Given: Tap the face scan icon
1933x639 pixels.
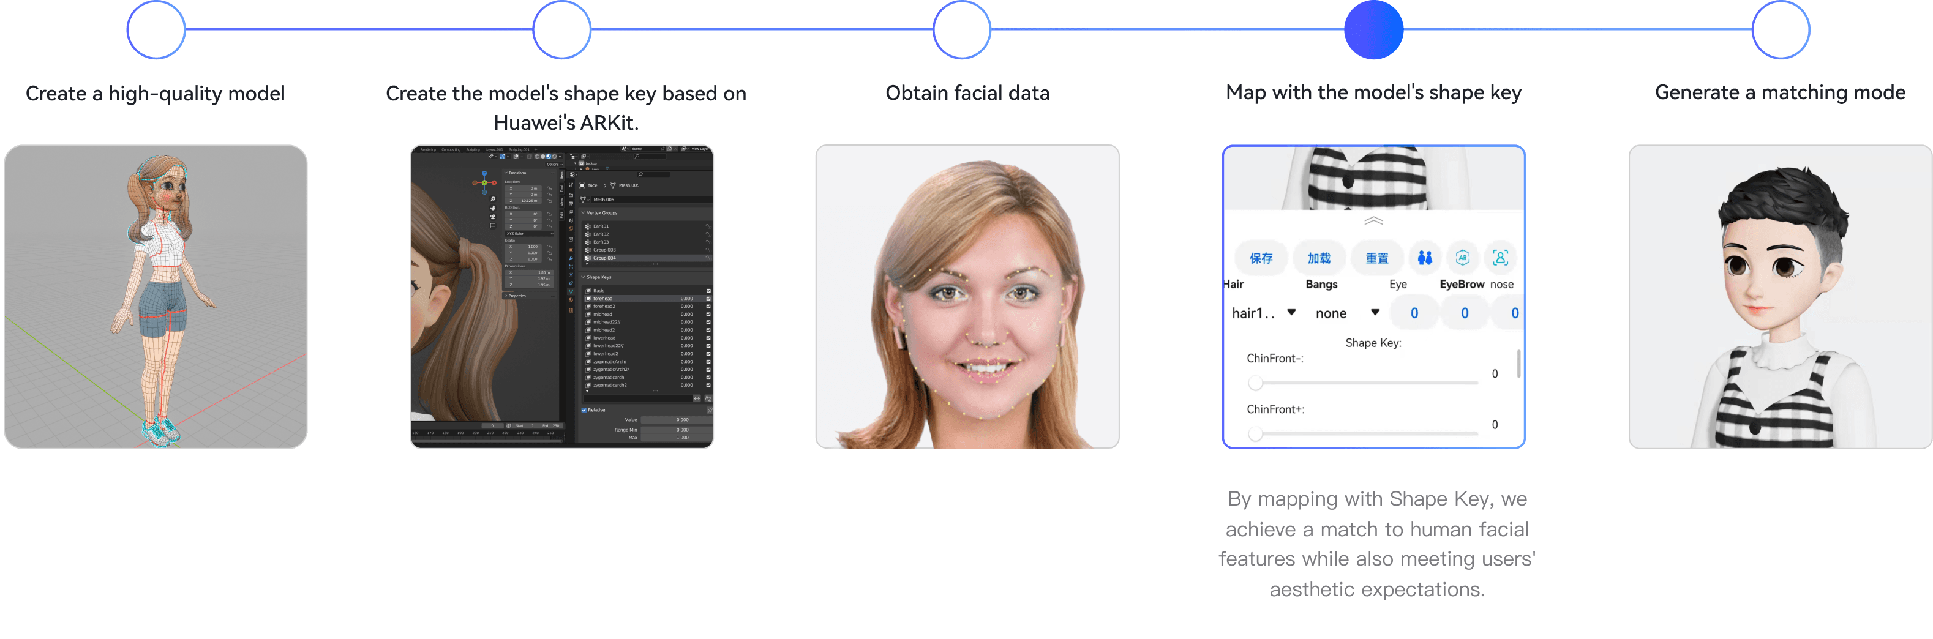Looking at the screenshot, I should point(1500,258).
